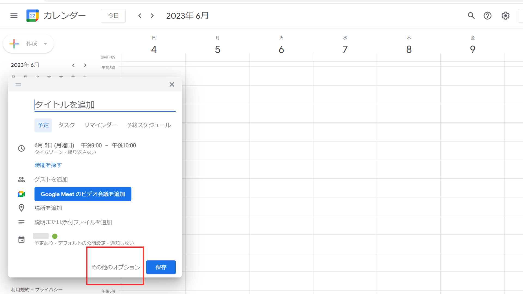Go to previous month in mini calendar
This screenshot has width=523, height=294.
pyautogui.click(x=73, y=65)
